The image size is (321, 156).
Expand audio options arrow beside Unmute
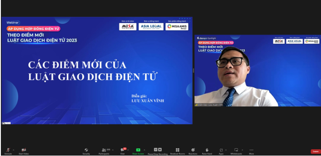[x=13, y=150]
